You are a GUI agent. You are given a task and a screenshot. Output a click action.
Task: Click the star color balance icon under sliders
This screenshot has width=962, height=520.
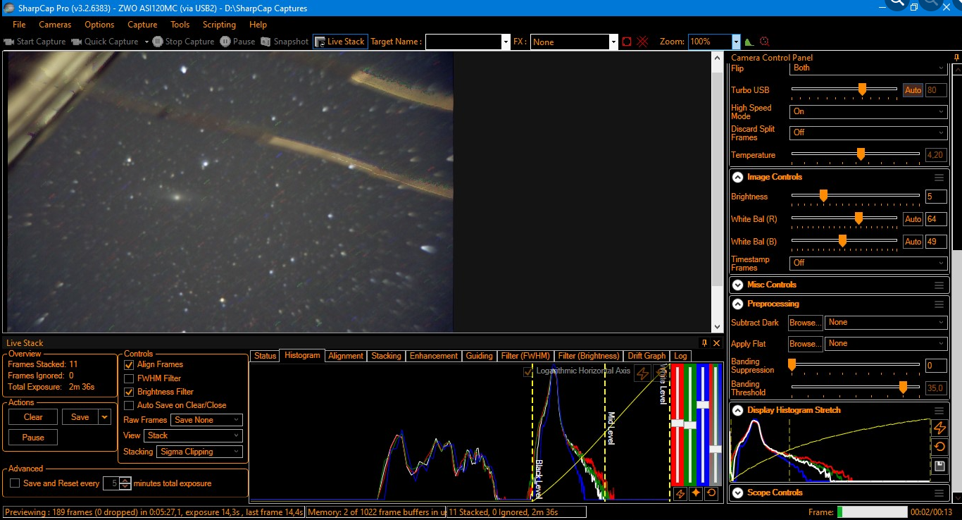696,493
